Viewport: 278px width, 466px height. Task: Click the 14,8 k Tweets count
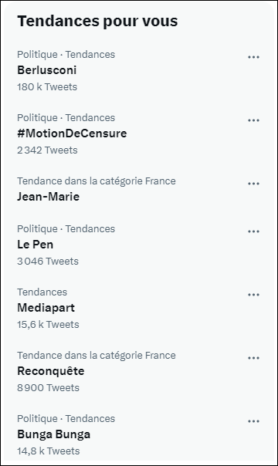[x=49, y=451]
